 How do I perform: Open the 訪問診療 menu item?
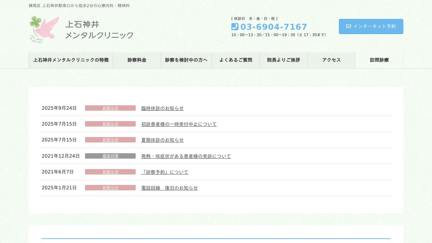tap(379, 60)
